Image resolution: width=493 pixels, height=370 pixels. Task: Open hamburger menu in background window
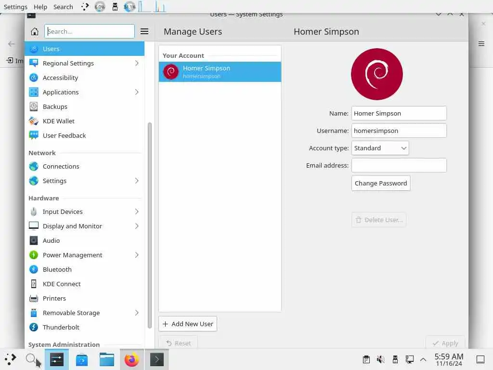click(x=481, y=44)
